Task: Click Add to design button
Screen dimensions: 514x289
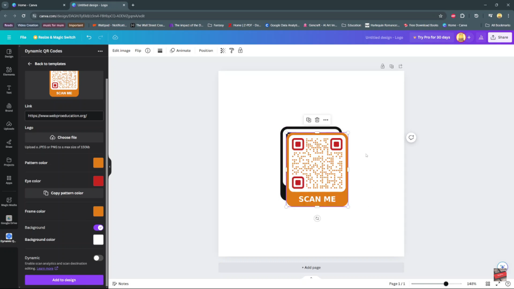Action: 64,280
